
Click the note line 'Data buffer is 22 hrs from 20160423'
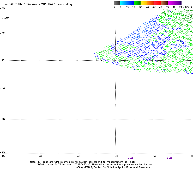tap(94, 165)
